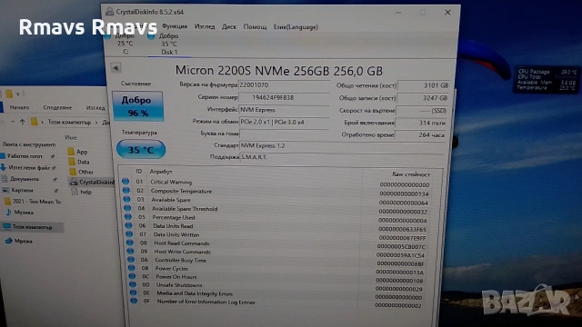Open the Other folder in File Explorer
The height and width of the screenshot is (327, 582).
tap(81, 172)
